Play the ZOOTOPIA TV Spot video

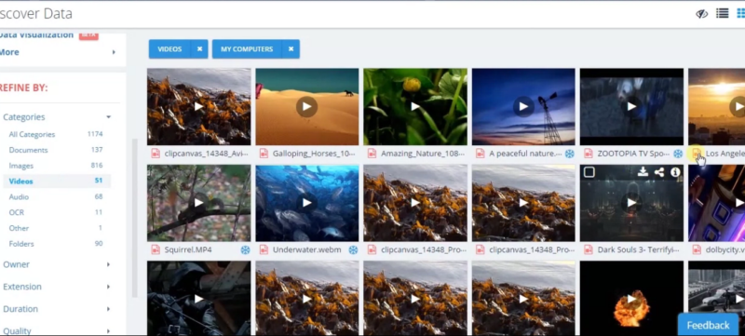(x=631, y=107)
